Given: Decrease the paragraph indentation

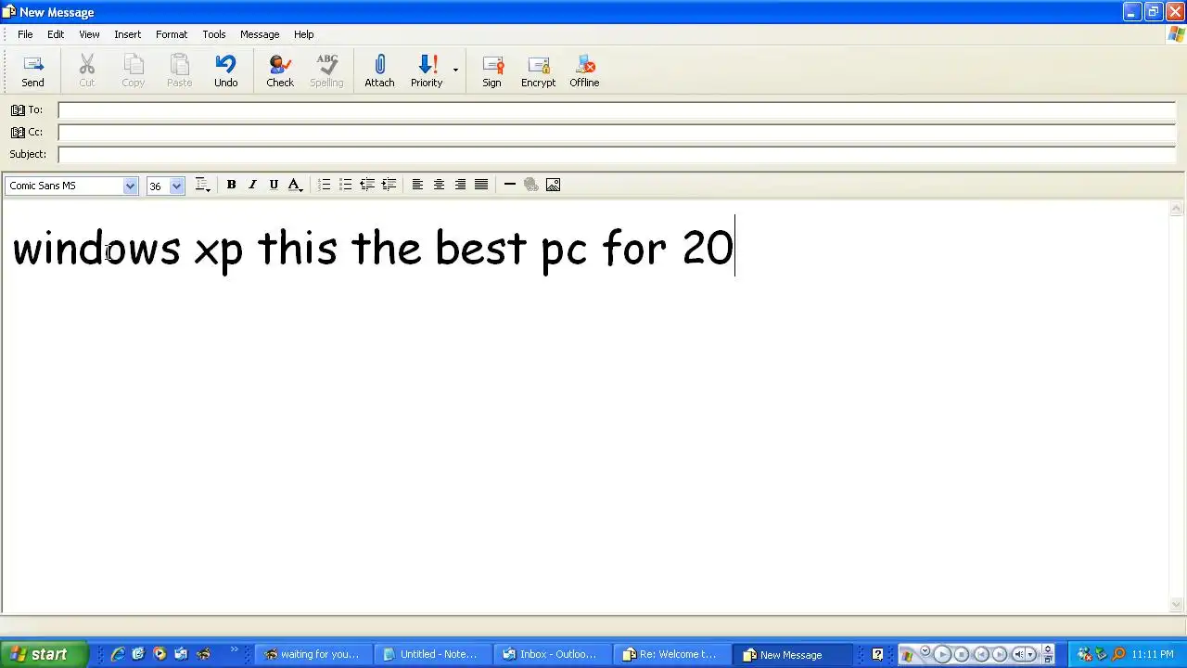Looking at the screenshot, I should coord(367,185).
